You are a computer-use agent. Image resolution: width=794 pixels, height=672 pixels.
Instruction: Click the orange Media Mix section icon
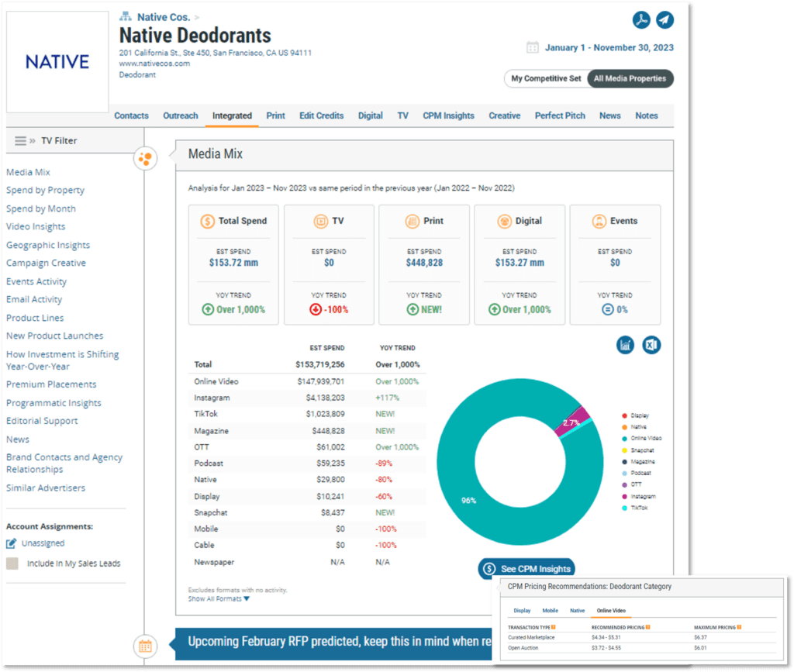point(145,158)
